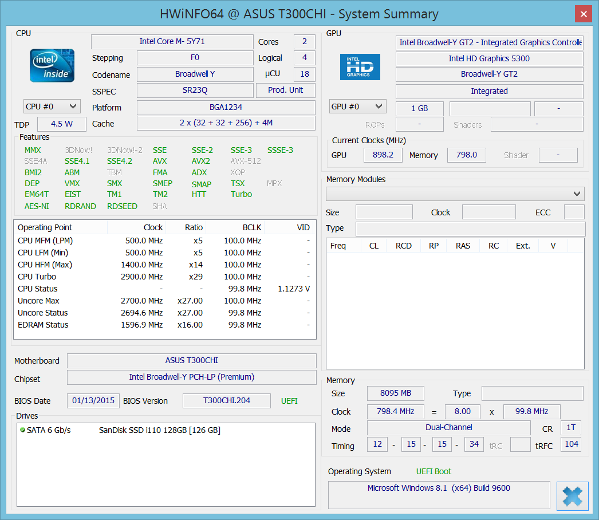This screenshot has height=520, width=599.
Task: Click the Codename value Broadwell Y
Action: point(195,74)
